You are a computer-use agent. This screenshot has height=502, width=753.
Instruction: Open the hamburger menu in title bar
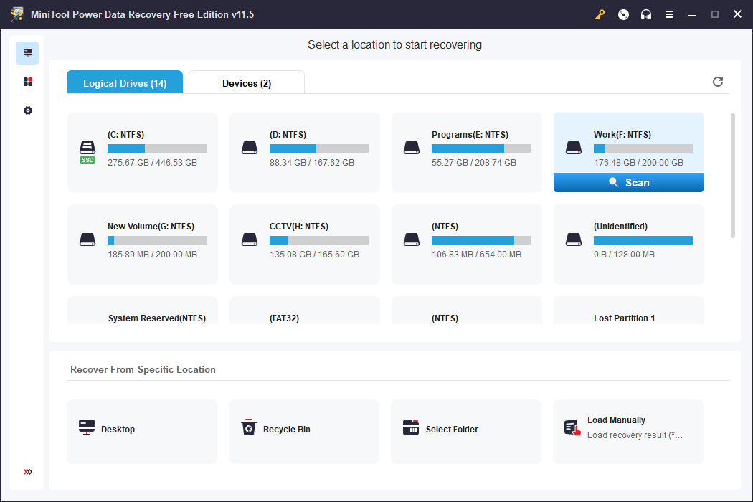coord(669,14)
